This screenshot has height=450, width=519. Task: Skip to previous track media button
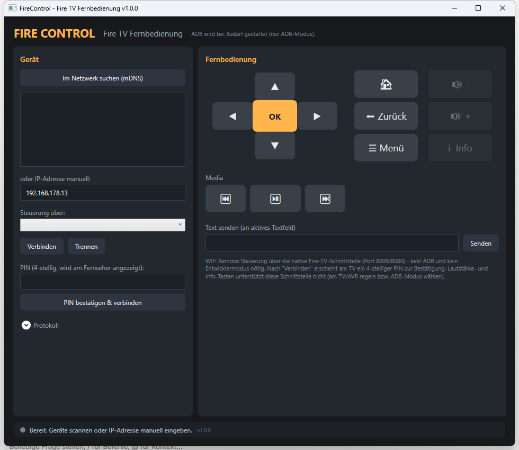(226, 199)
